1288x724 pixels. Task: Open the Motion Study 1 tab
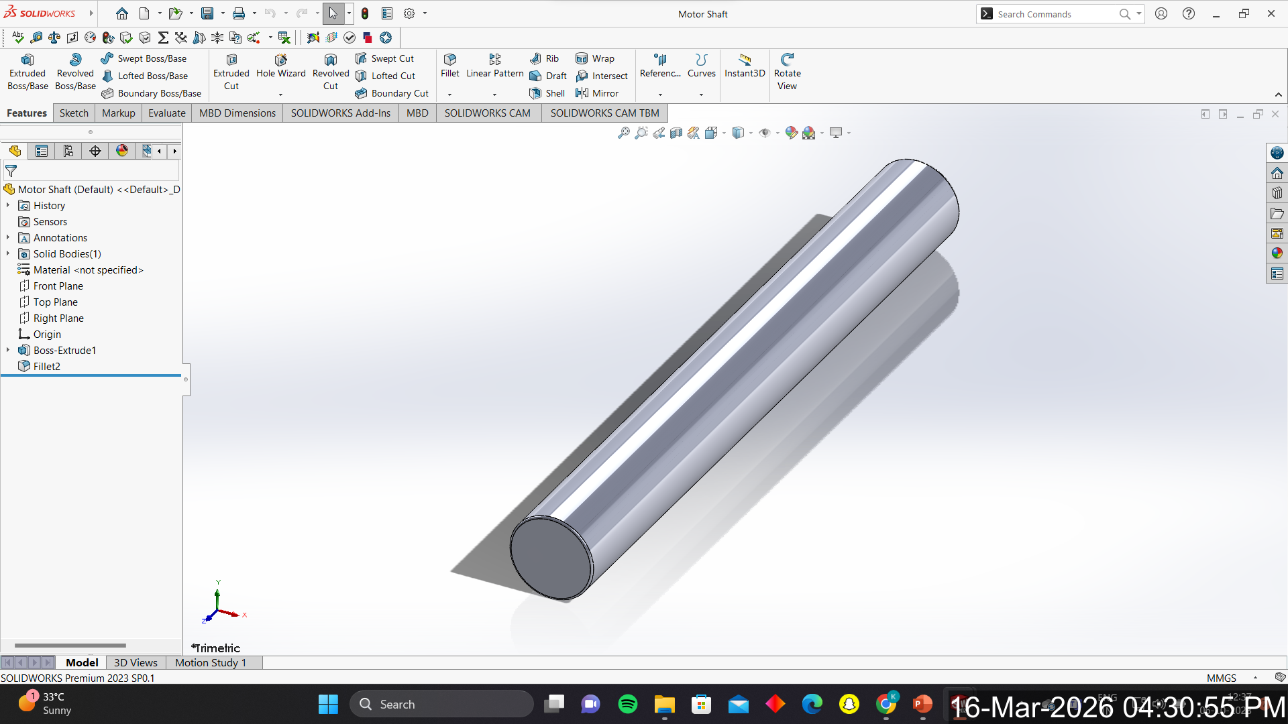(x=211, y=662)
